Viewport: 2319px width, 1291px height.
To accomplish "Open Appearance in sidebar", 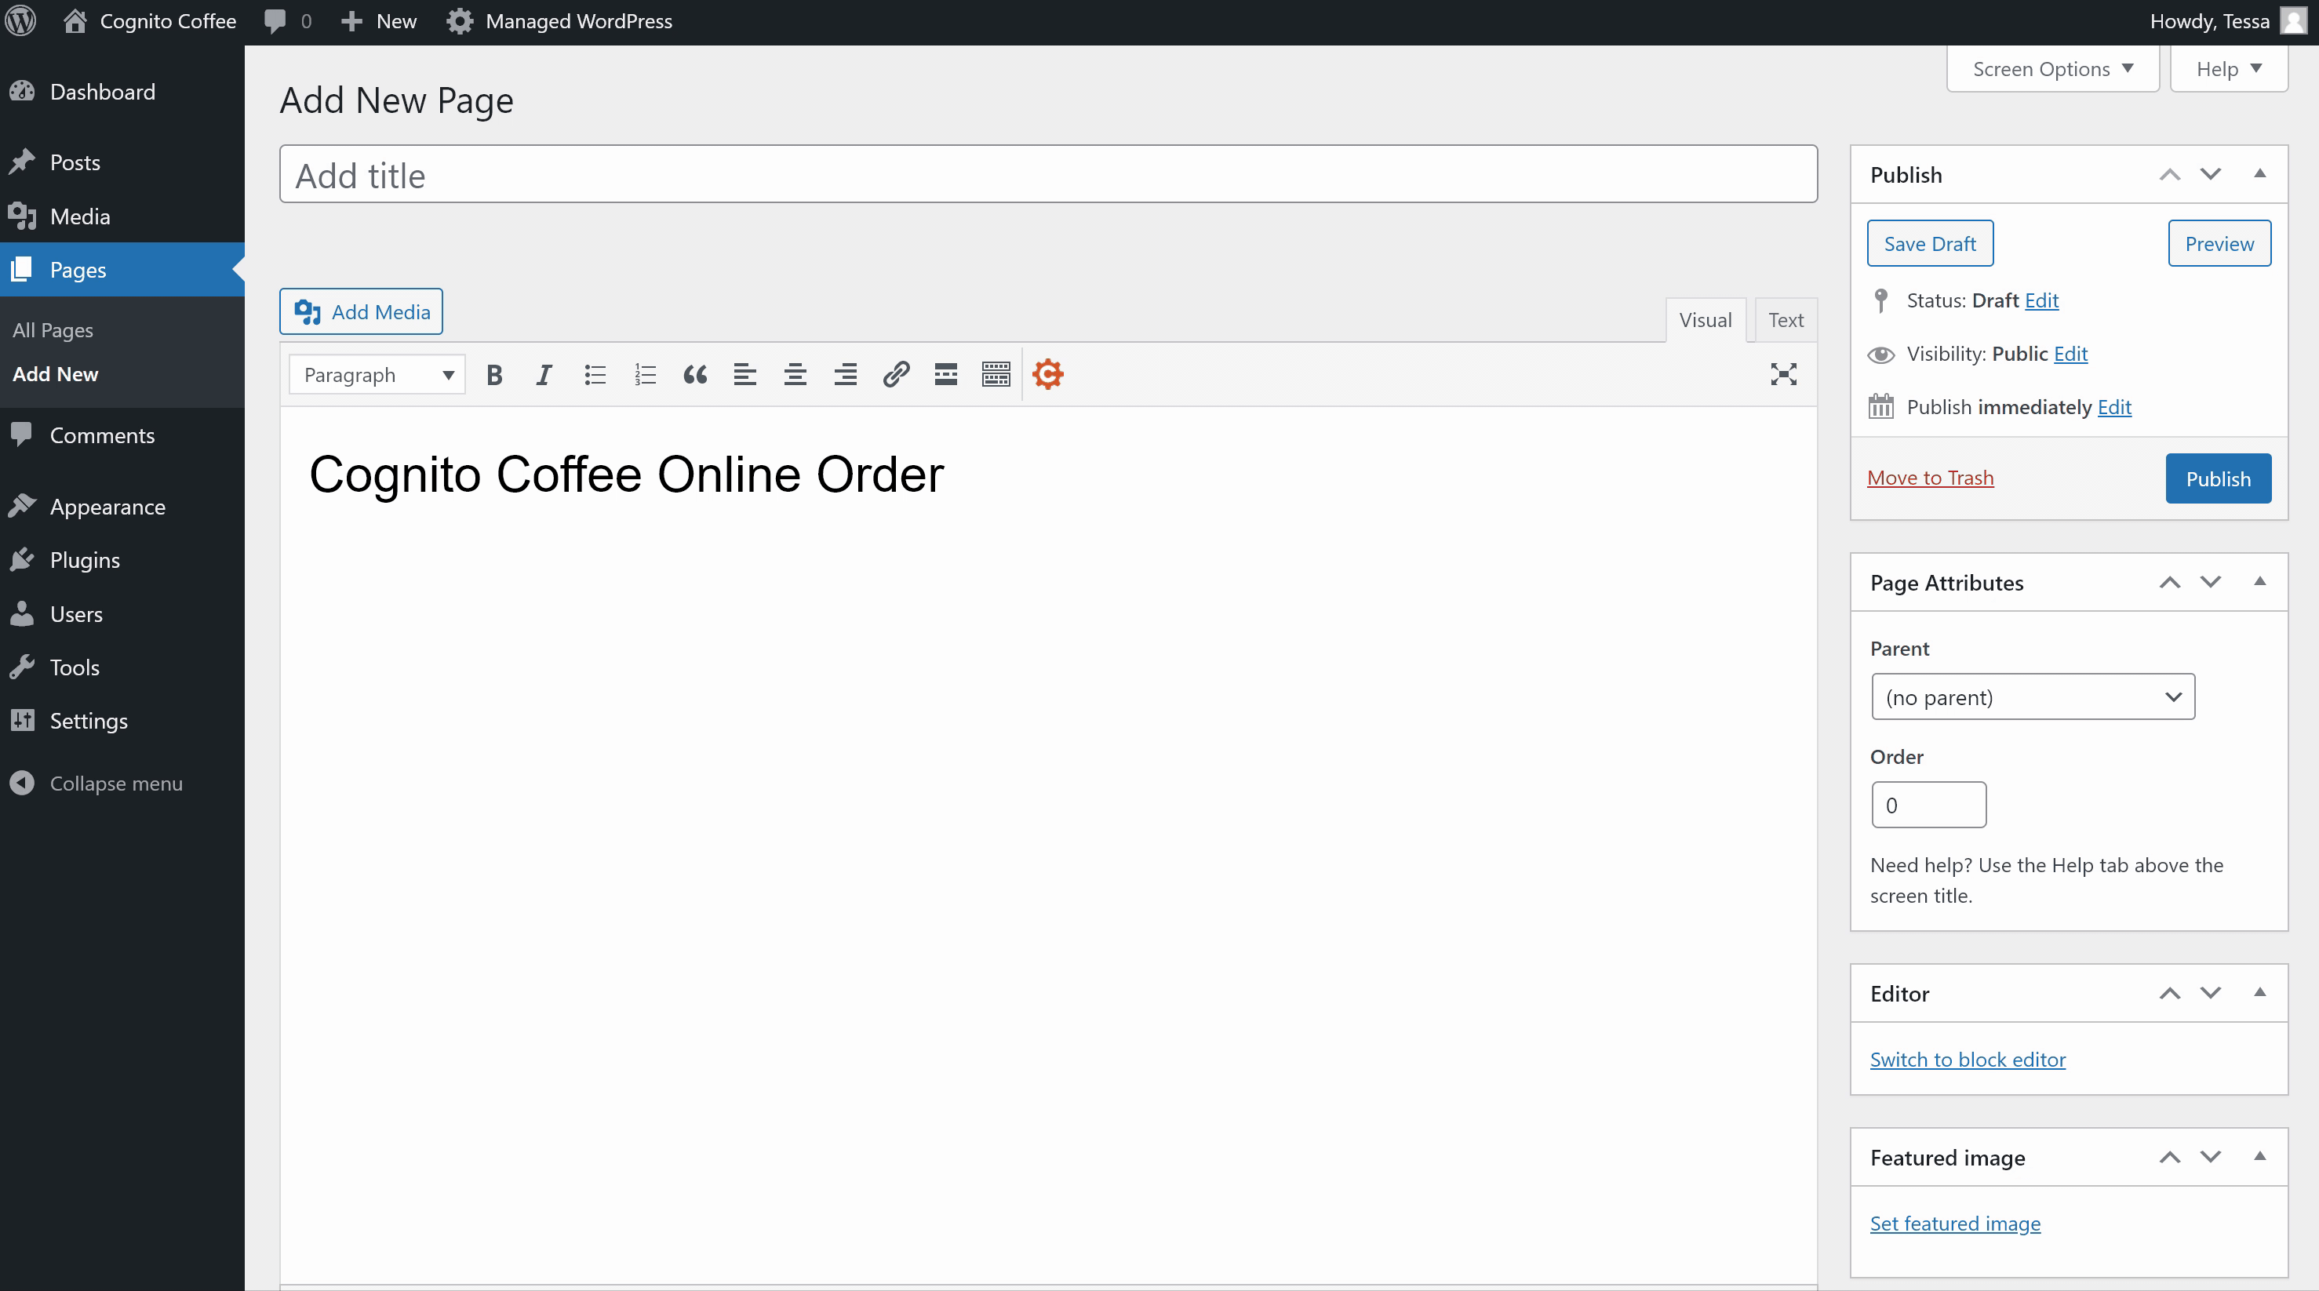I will 122,507.
